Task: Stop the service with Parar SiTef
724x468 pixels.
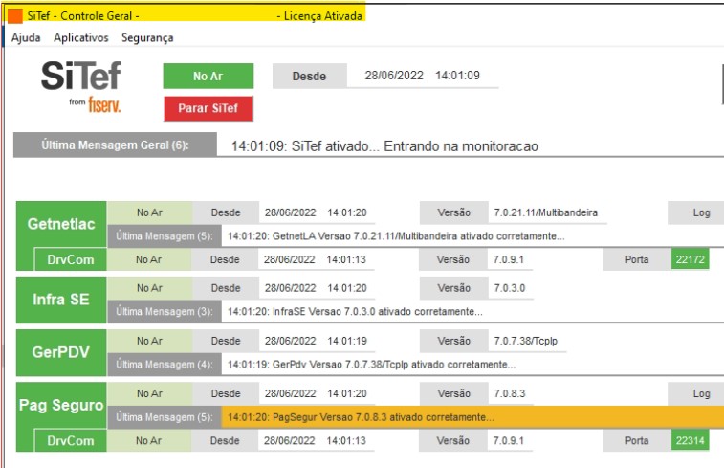Action: point(208,108)
